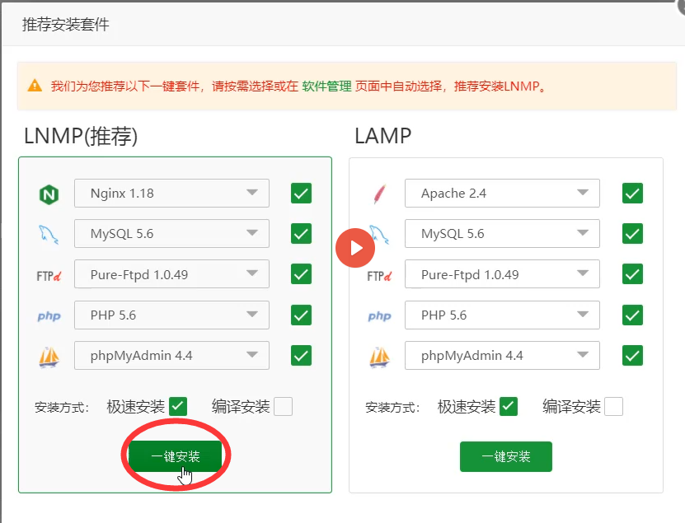
Task: Open phpMyAdmin 4.4 dropdown in LNMP
Action: point(171,355)
